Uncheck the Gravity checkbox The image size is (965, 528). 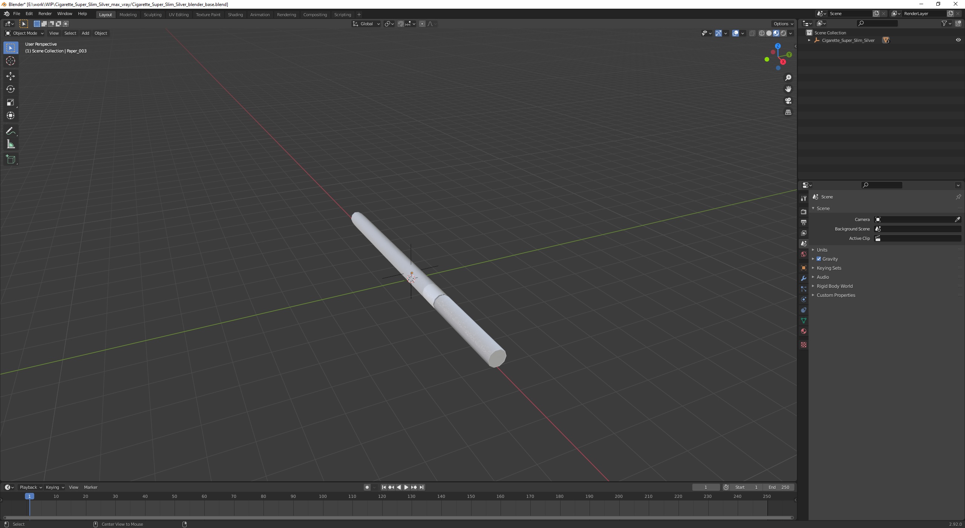(x=819, y=259)
